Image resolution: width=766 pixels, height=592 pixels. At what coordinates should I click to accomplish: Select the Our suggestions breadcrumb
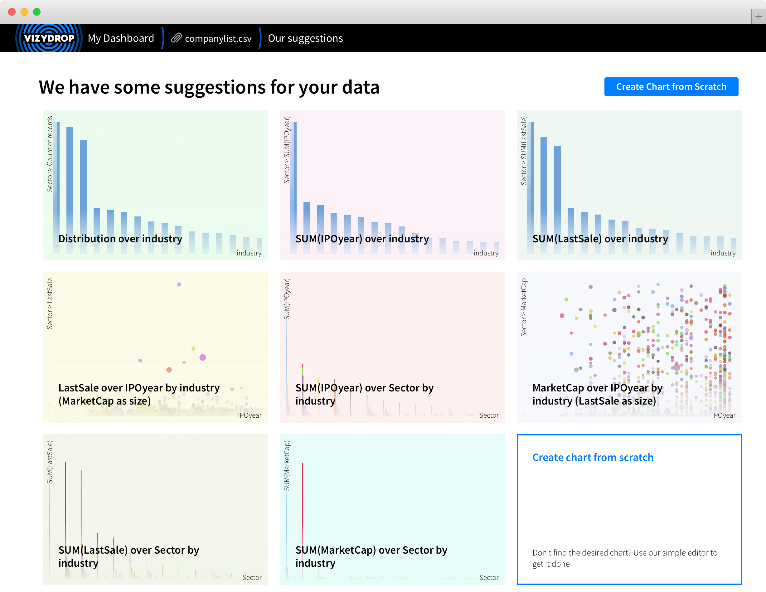305,38
